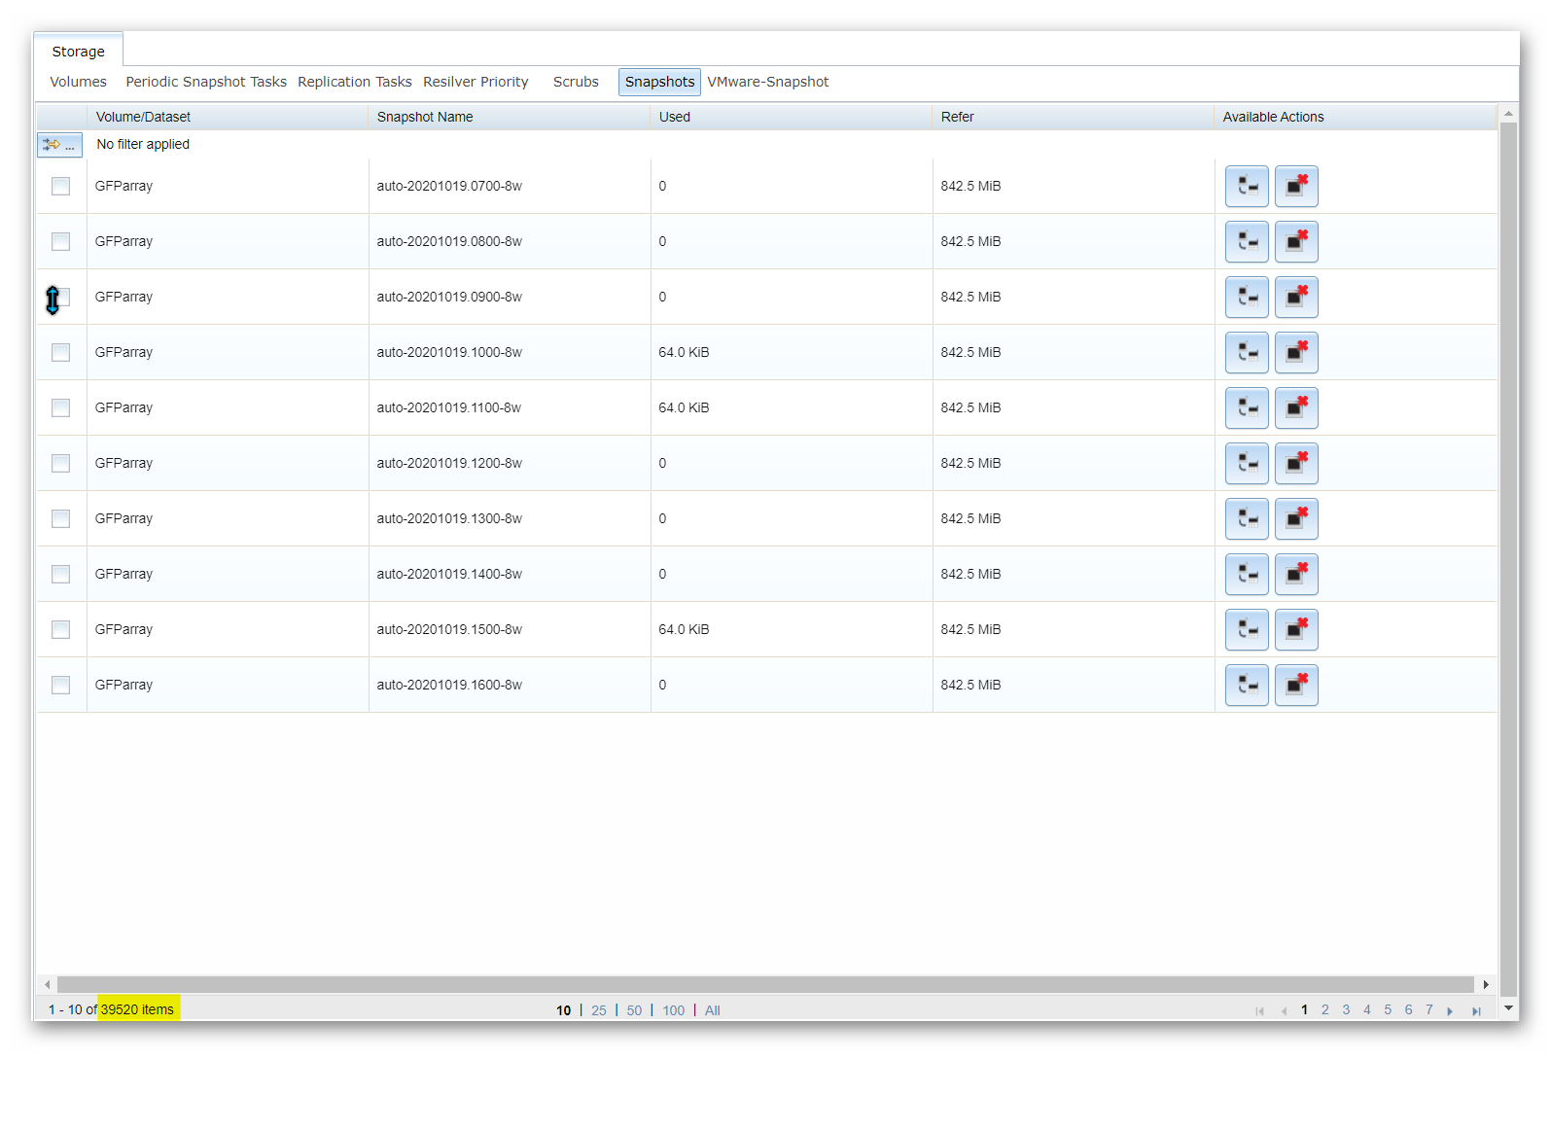Clone snapshot auto-20201019.1500-8w

pyautogui.click(x=1247, y=630)
